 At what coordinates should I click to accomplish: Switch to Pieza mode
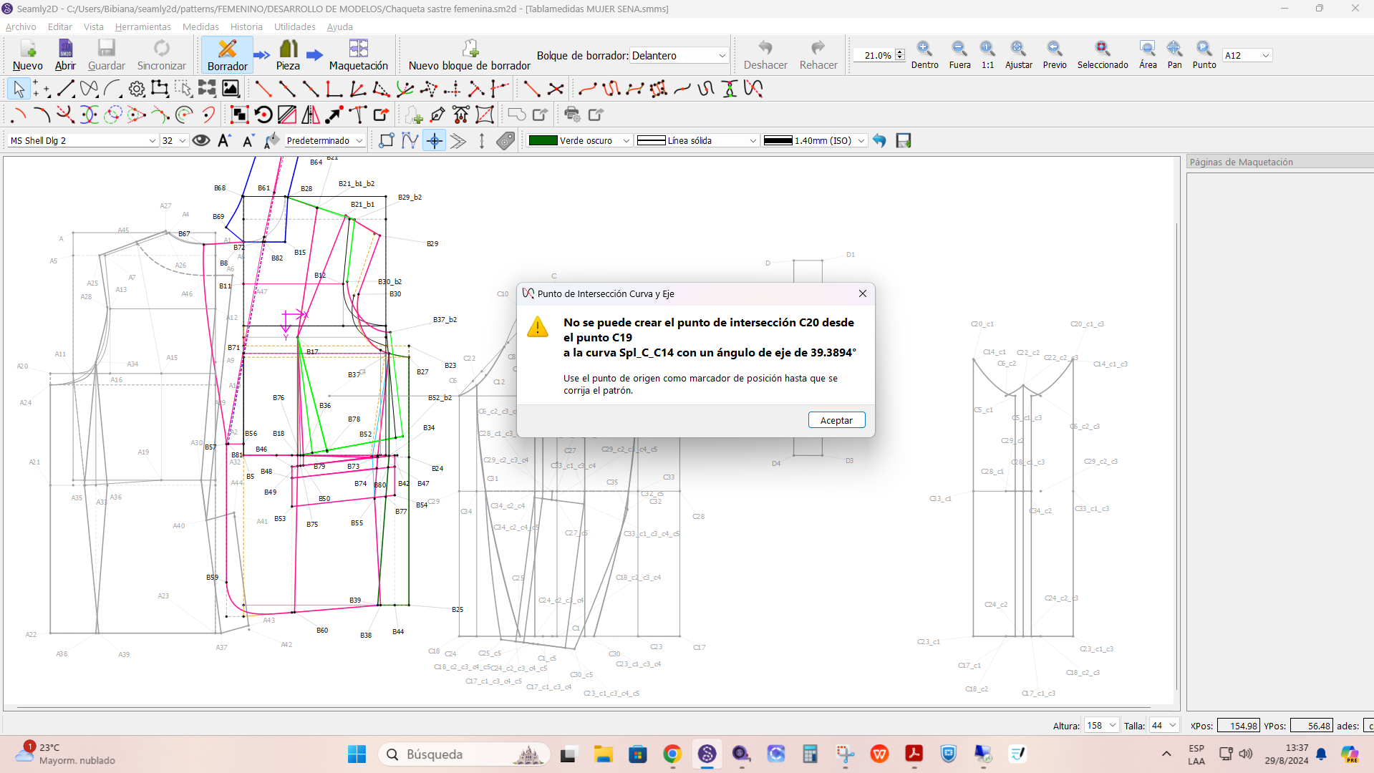[x=288, y=55]
